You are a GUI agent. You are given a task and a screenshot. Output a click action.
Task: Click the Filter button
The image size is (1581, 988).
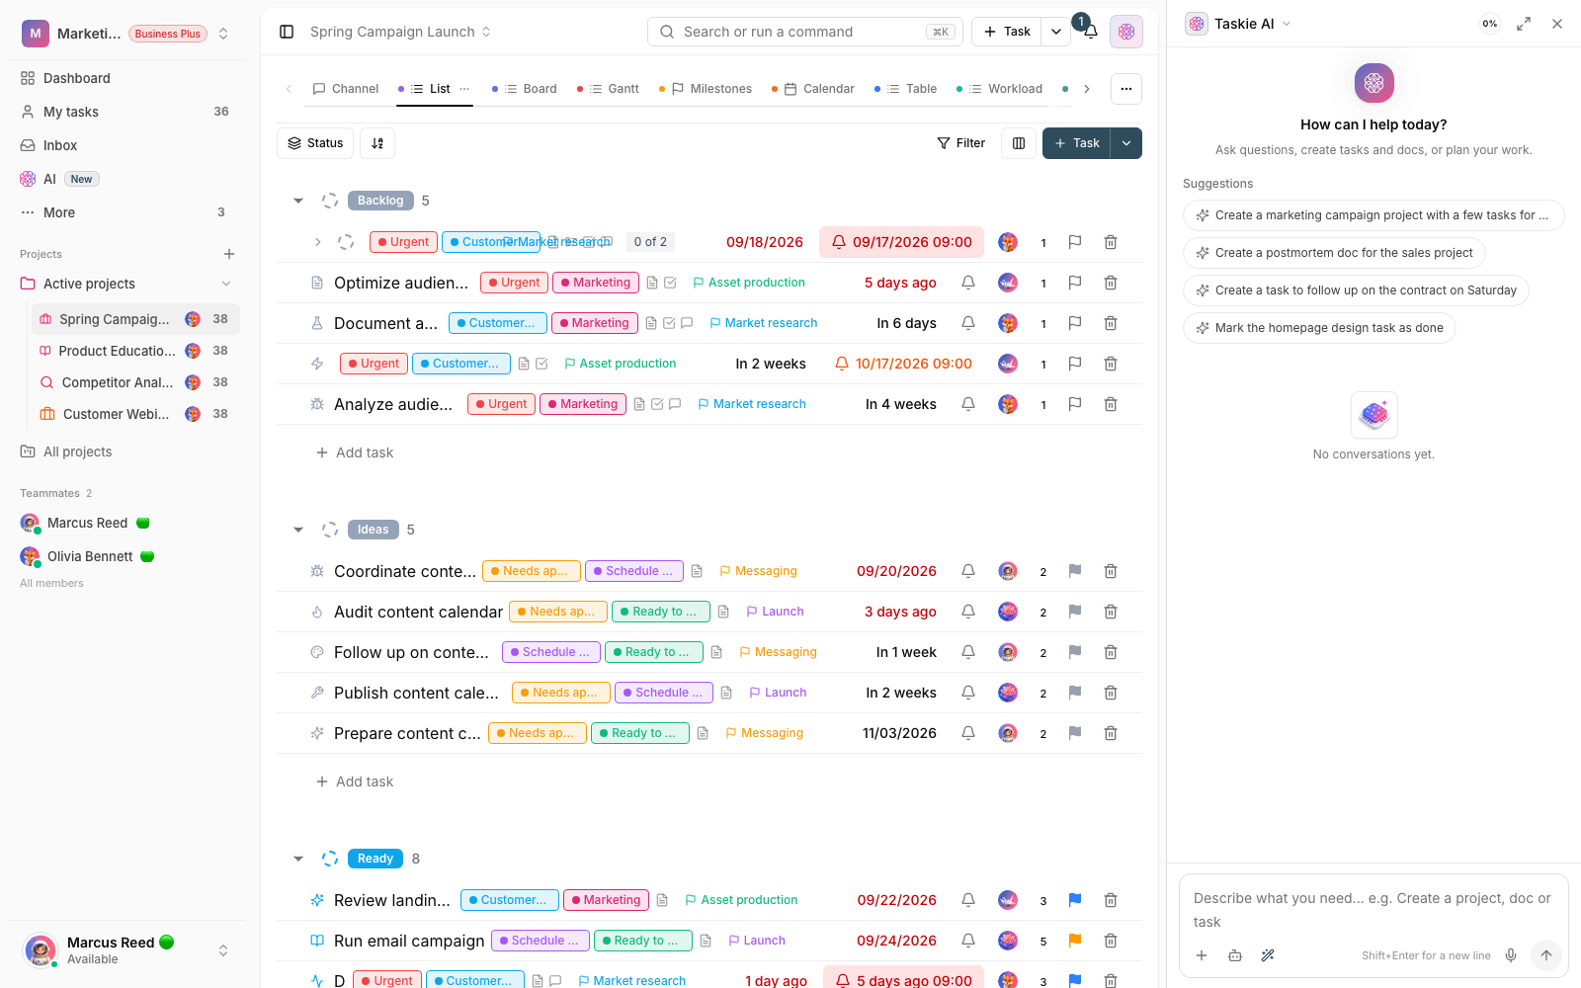click(x=961, y=143)
